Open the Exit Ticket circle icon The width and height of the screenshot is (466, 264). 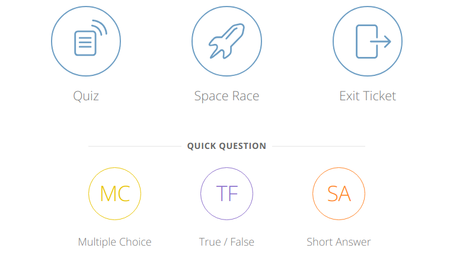(x=368, y=41)
